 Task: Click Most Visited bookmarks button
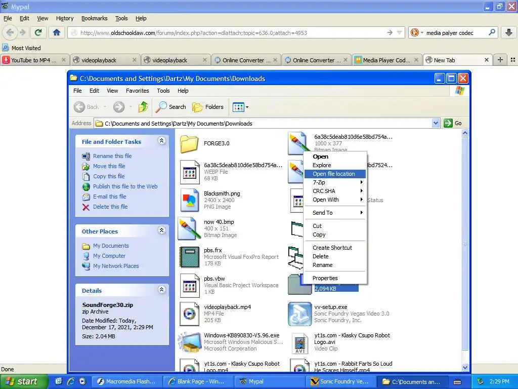[22, 48]
